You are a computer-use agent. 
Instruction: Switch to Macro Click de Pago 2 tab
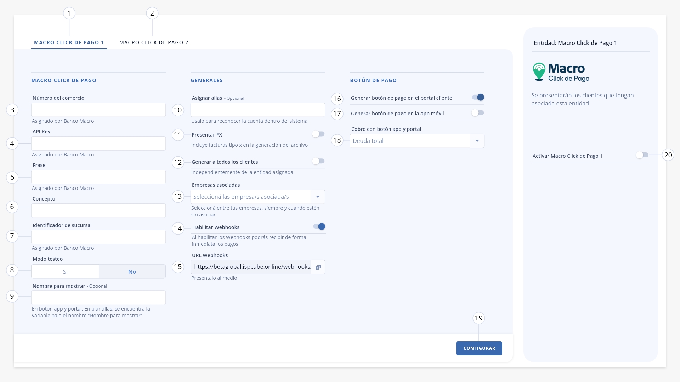pyautogui.click(x=154, y=42)
